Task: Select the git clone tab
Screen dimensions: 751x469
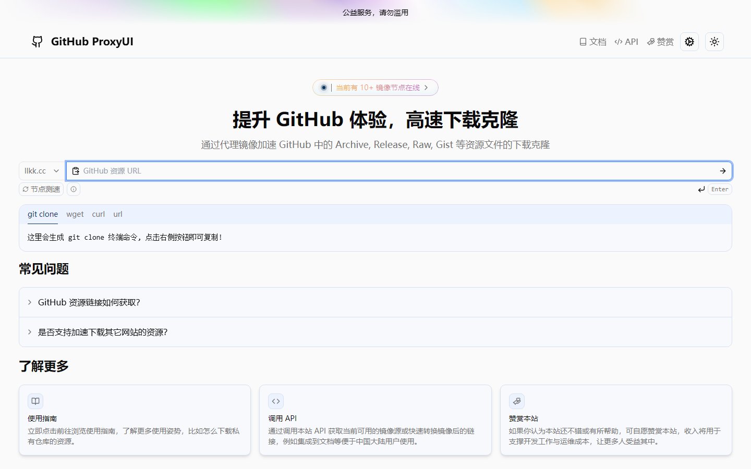Action: pos(43,214)
